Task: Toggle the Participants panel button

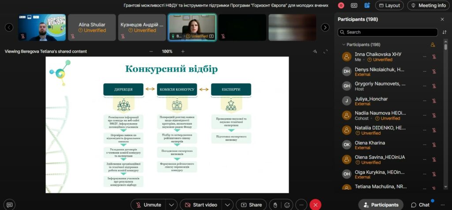Action: 380,205
